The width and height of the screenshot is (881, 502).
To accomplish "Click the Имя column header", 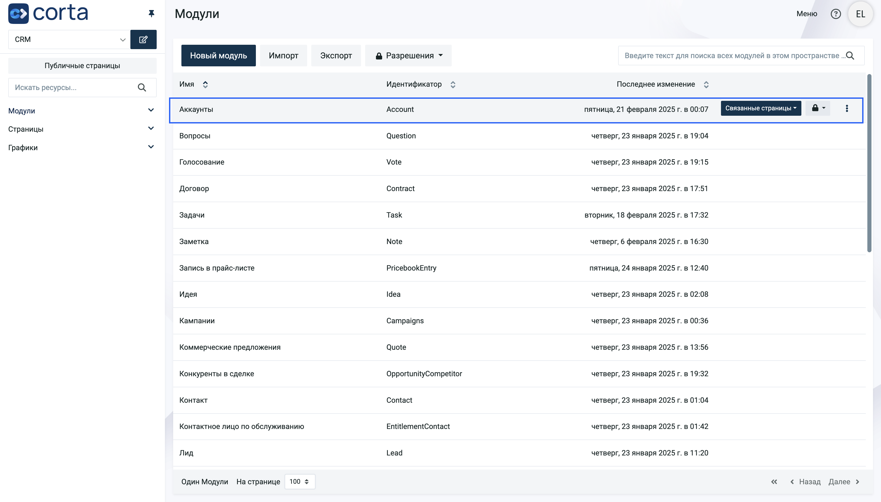I will 187,84.
